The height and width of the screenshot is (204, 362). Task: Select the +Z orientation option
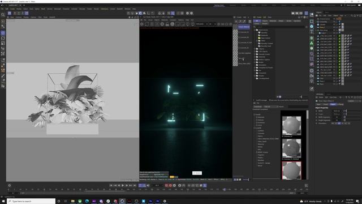(346, 124)
